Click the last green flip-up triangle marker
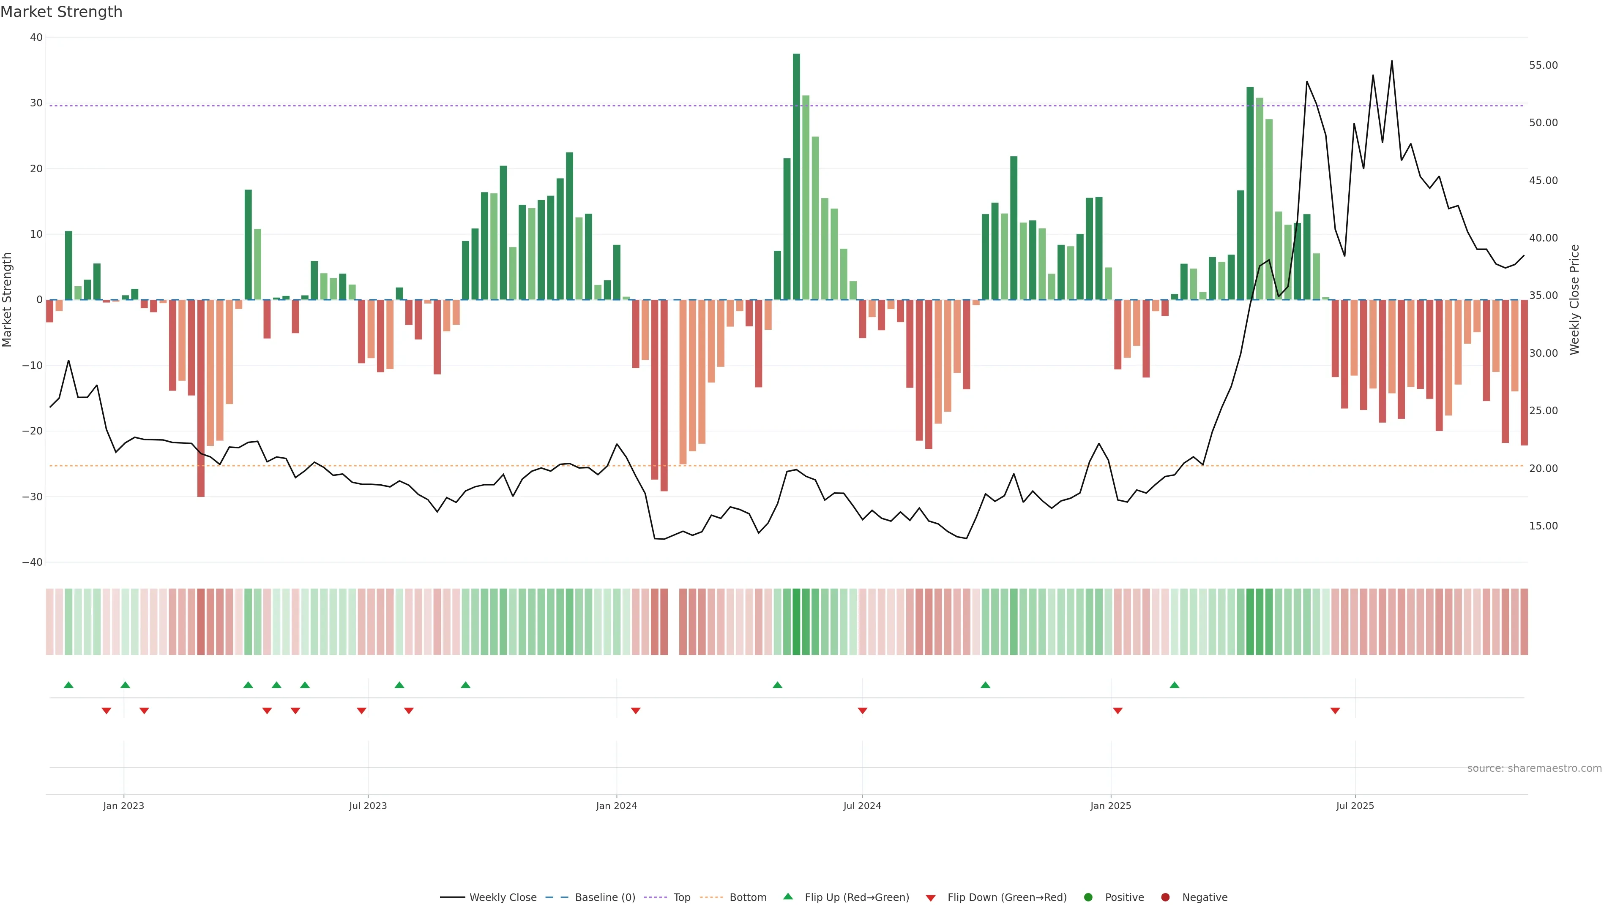 (1175, 685)
